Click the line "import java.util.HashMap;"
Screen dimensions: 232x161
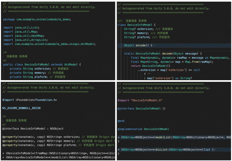coord(24,36)
